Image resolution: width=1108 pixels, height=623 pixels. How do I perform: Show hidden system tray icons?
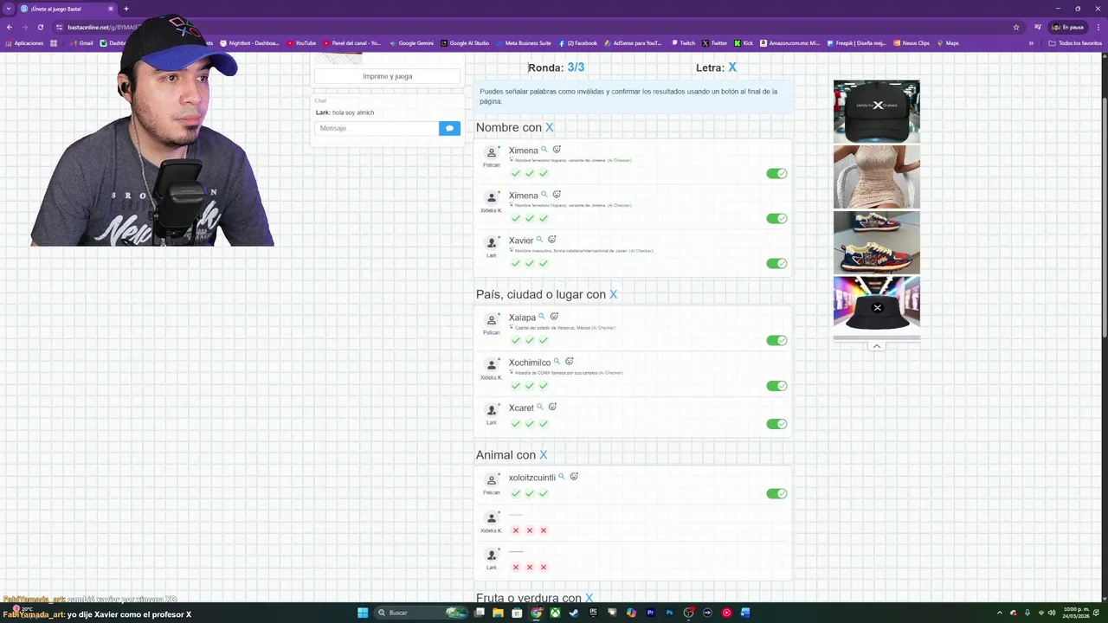coord(999,613)
